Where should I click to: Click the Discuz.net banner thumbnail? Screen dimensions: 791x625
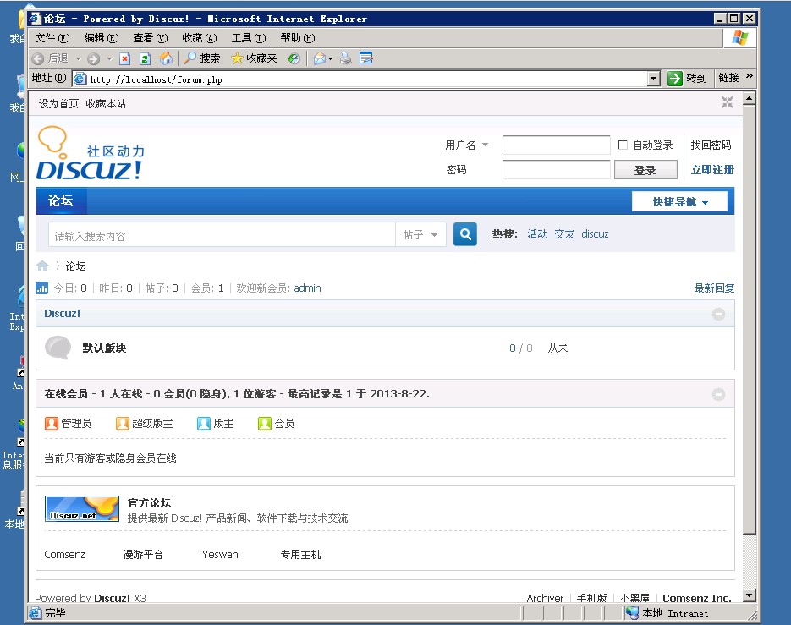[82, 508]
